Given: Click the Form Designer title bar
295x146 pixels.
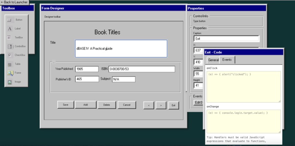Looking at the screenshot, I should [113, 8].
